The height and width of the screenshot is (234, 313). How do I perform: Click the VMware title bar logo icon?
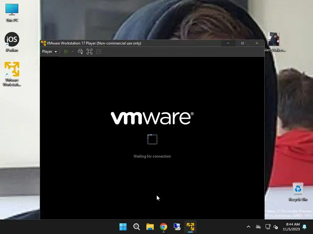tap(43, 43)
